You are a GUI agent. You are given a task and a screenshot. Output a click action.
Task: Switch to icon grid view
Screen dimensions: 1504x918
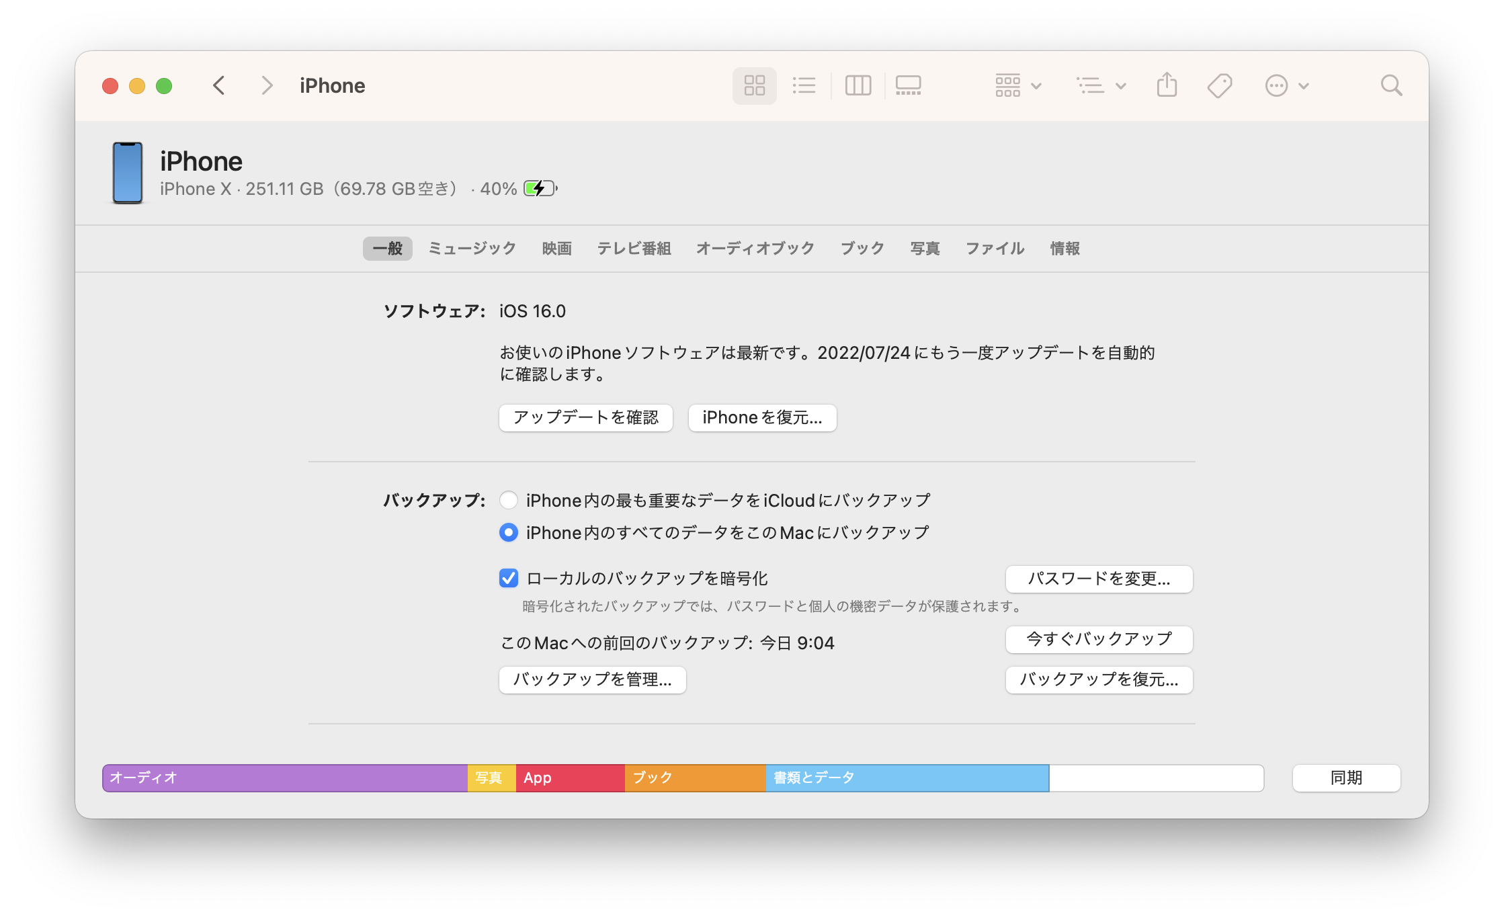coord(754,85)
